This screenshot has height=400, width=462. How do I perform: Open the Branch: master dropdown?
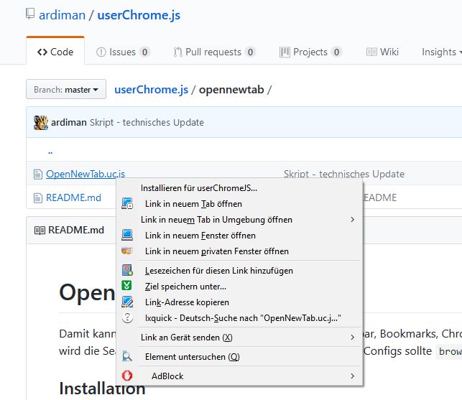tap(66, 89)
